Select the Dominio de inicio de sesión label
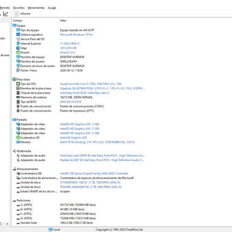Screen dimensions: 232x232 38,66
